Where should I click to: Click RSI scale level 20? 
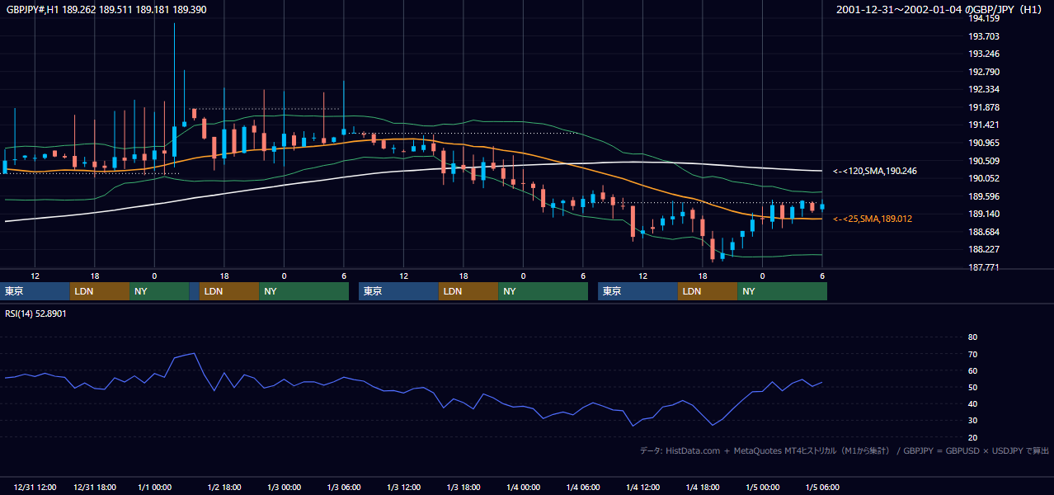click(972, 437)
